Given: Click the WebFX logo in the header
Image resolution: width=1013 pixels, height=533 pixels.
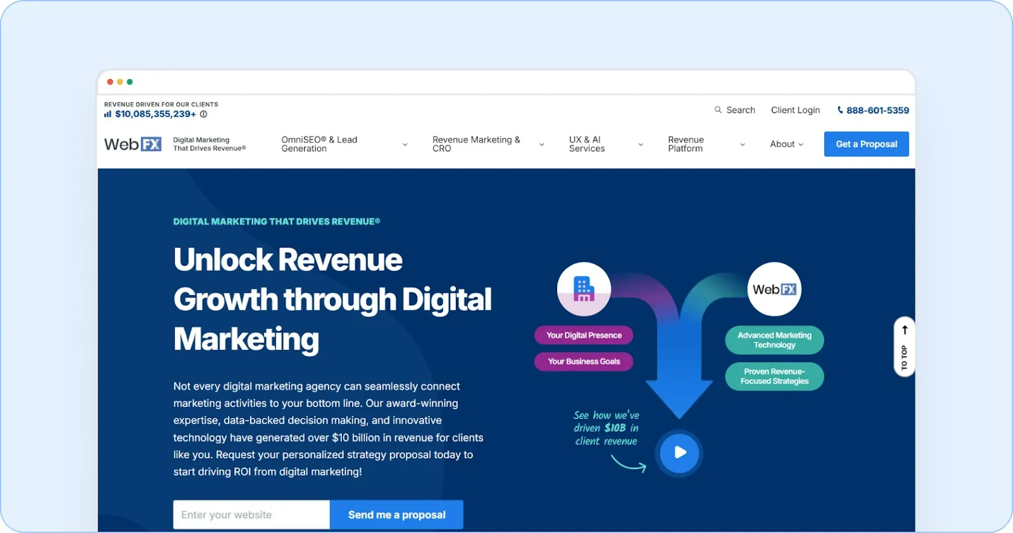Looking at the screenshot, I should pos(133,144).
